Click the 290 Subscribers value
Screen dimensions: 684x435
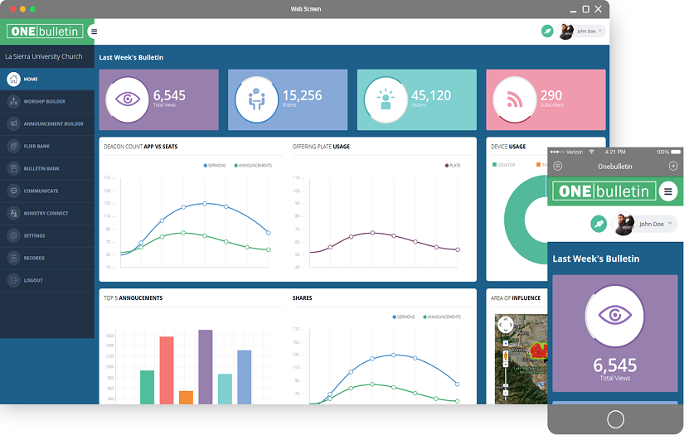[x=551, y=95]
